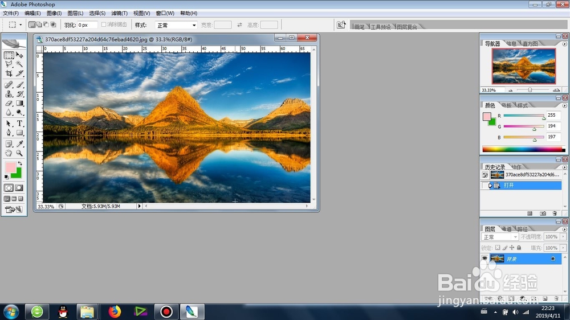The image size is (570, 320).
Task: Select the Gradient tool
Action: (x=19, y=103)
